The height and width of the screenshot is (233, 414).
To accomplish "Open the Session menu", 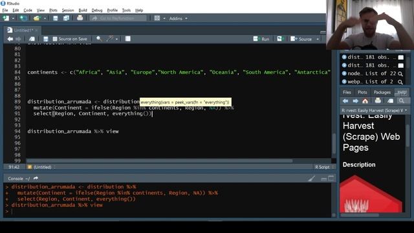I will click(68, 10).
